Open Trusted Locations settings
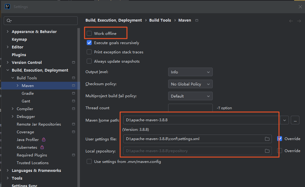305x187 pixels. point(33,163)
